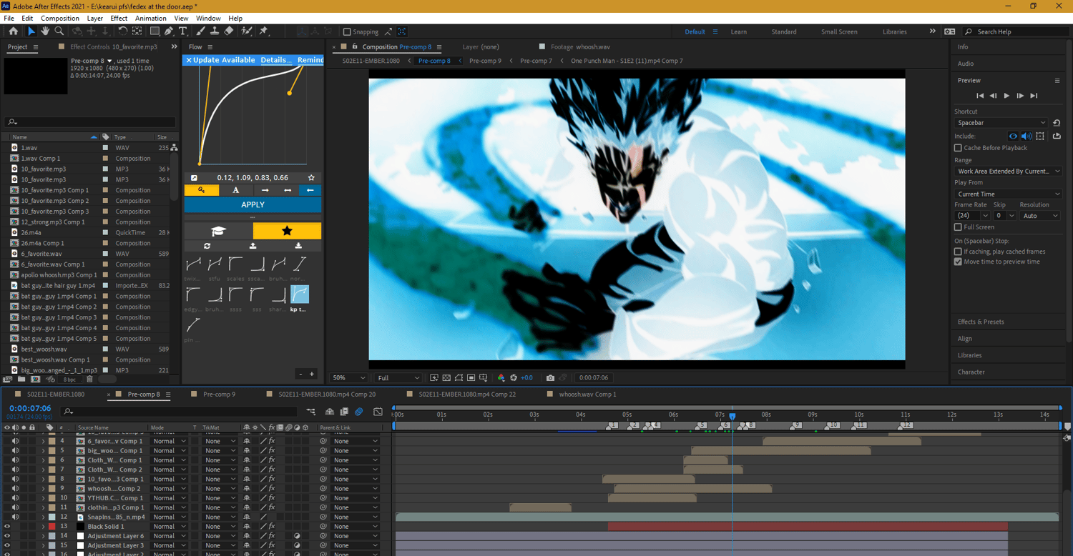
Task: Hide the Black Solid 1 layer
Action: 7,526
